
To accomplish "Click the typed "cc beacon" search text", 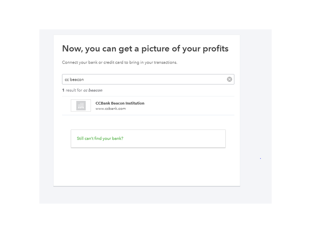I will (74, 80).
